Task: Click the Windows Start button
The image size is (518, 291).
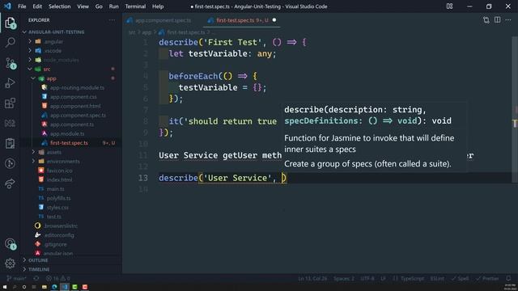Action: (5, 287)
